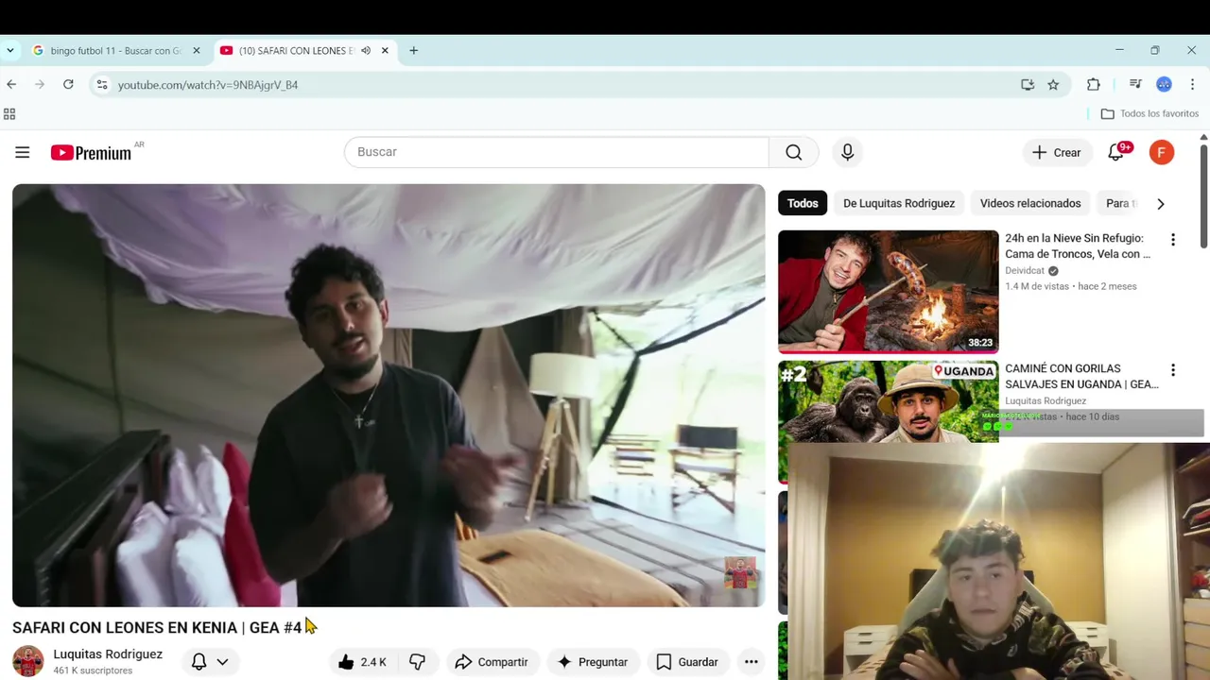1210x680 pixels.
Task: Switch to SAFARI CON LEONES tab
Action: pos(295,51)
